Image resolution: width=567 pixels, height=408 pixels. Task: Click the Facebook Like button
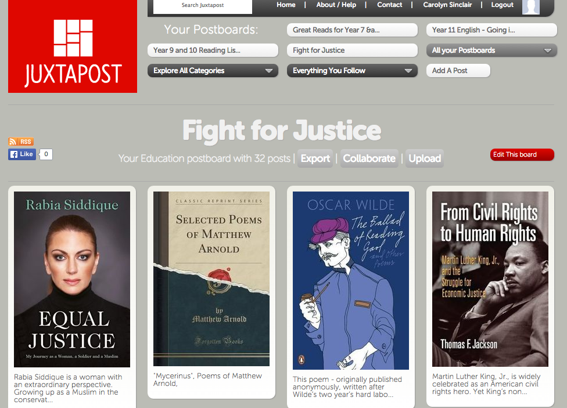[x=22, y=154]
